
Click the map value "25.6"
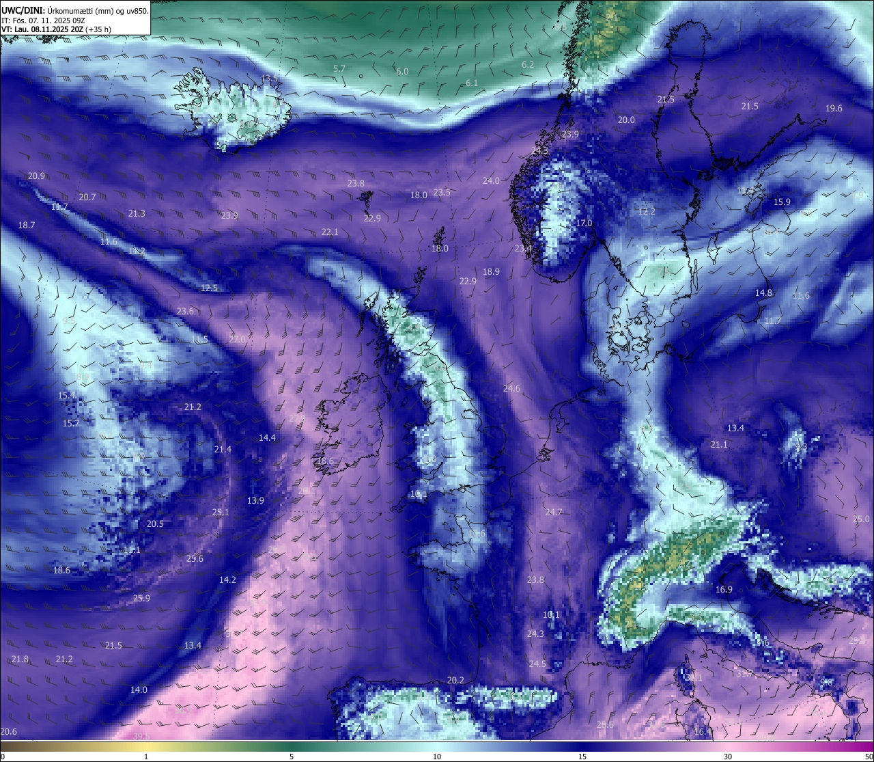pos(195,558)
